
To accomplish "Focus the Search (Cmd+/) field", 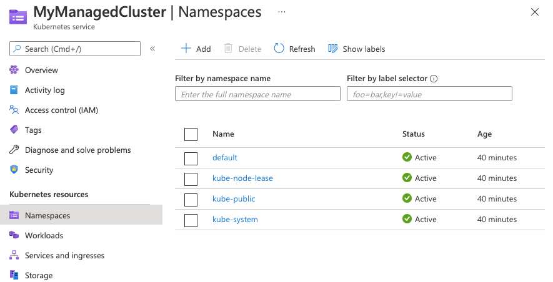I will 75,49.
